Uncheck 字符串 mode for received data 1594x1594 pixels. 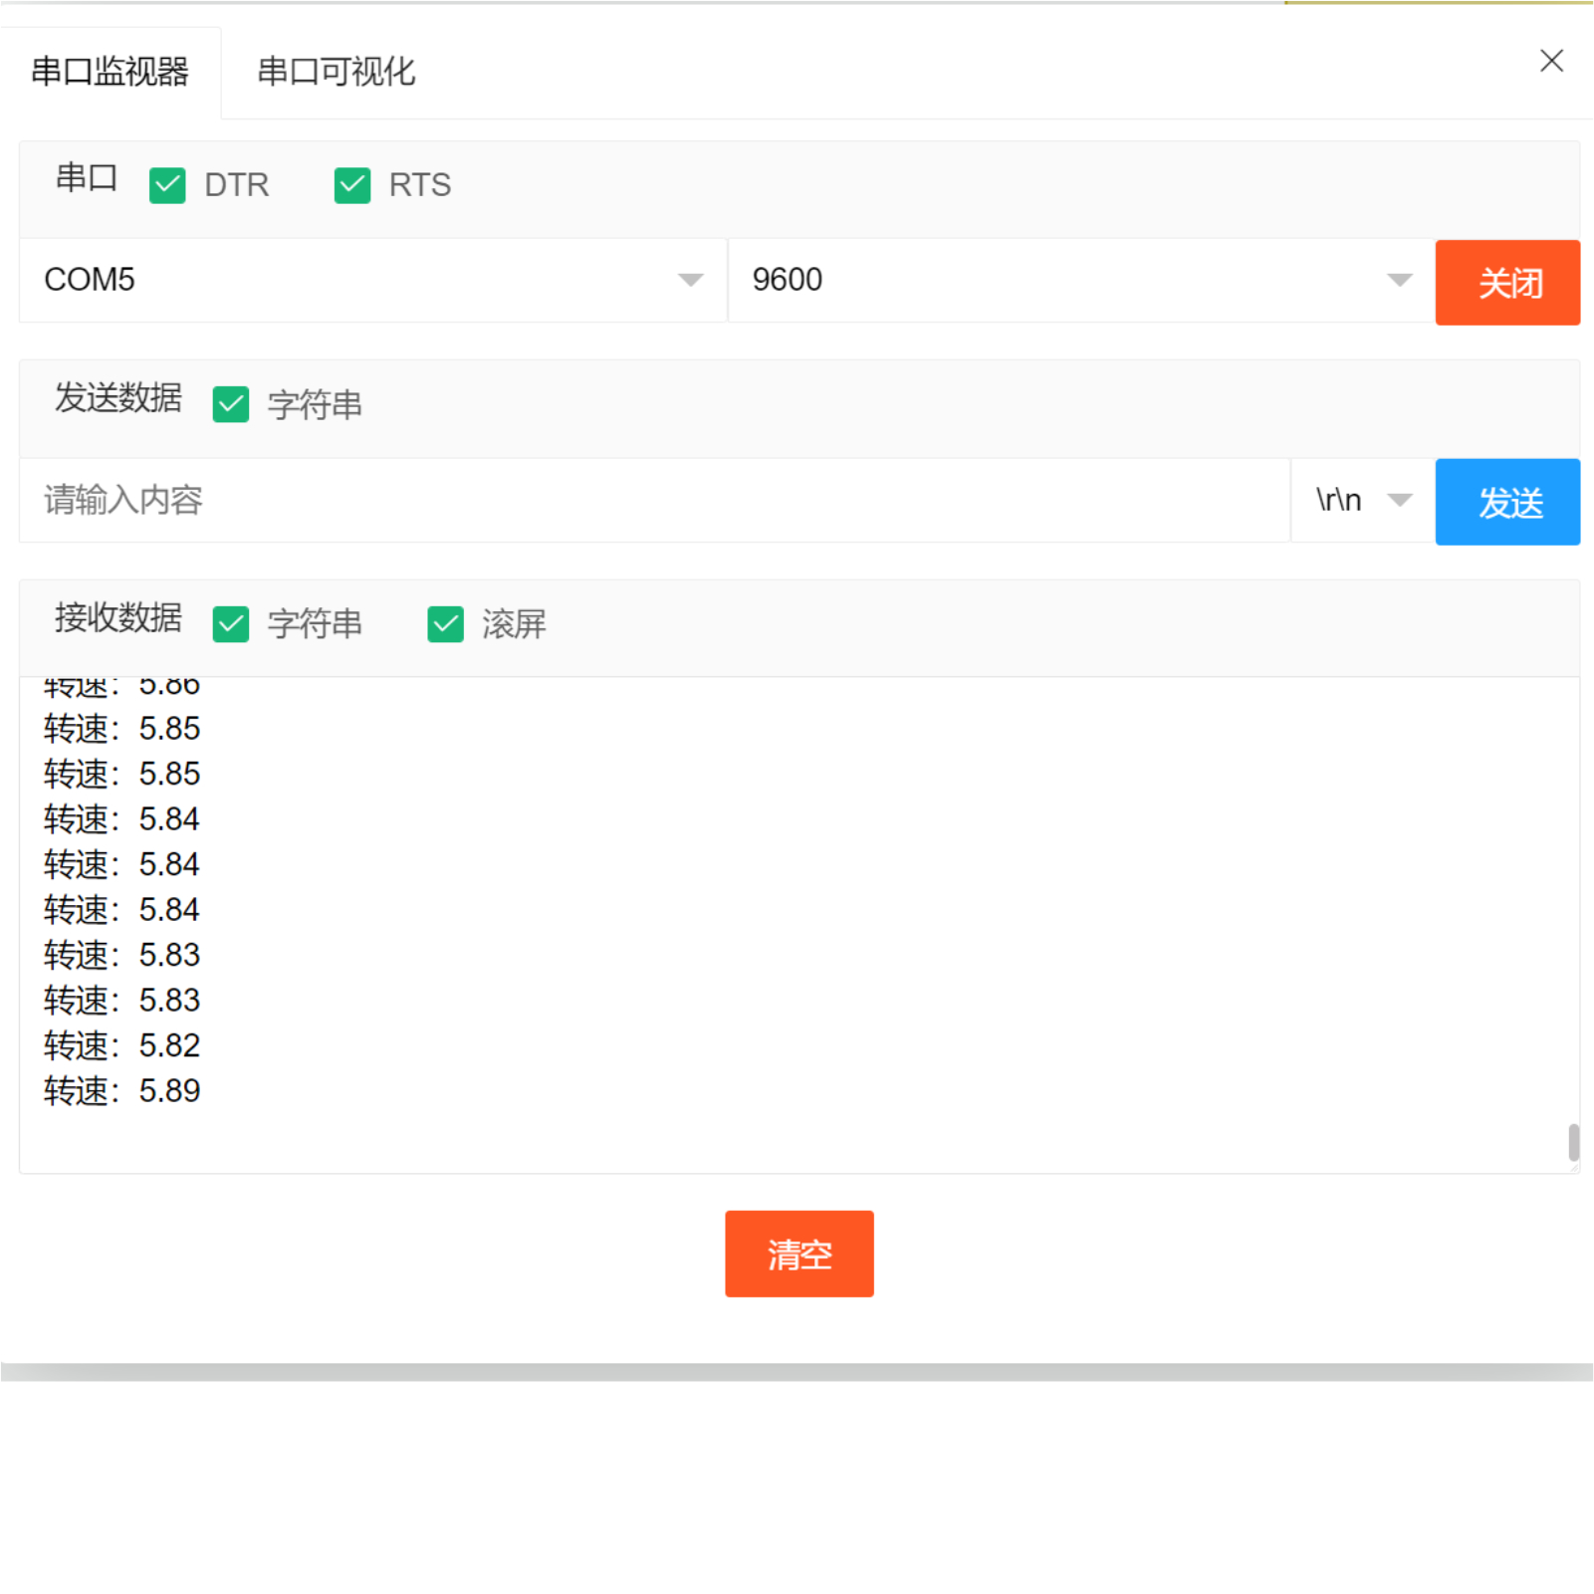[230, 624]
